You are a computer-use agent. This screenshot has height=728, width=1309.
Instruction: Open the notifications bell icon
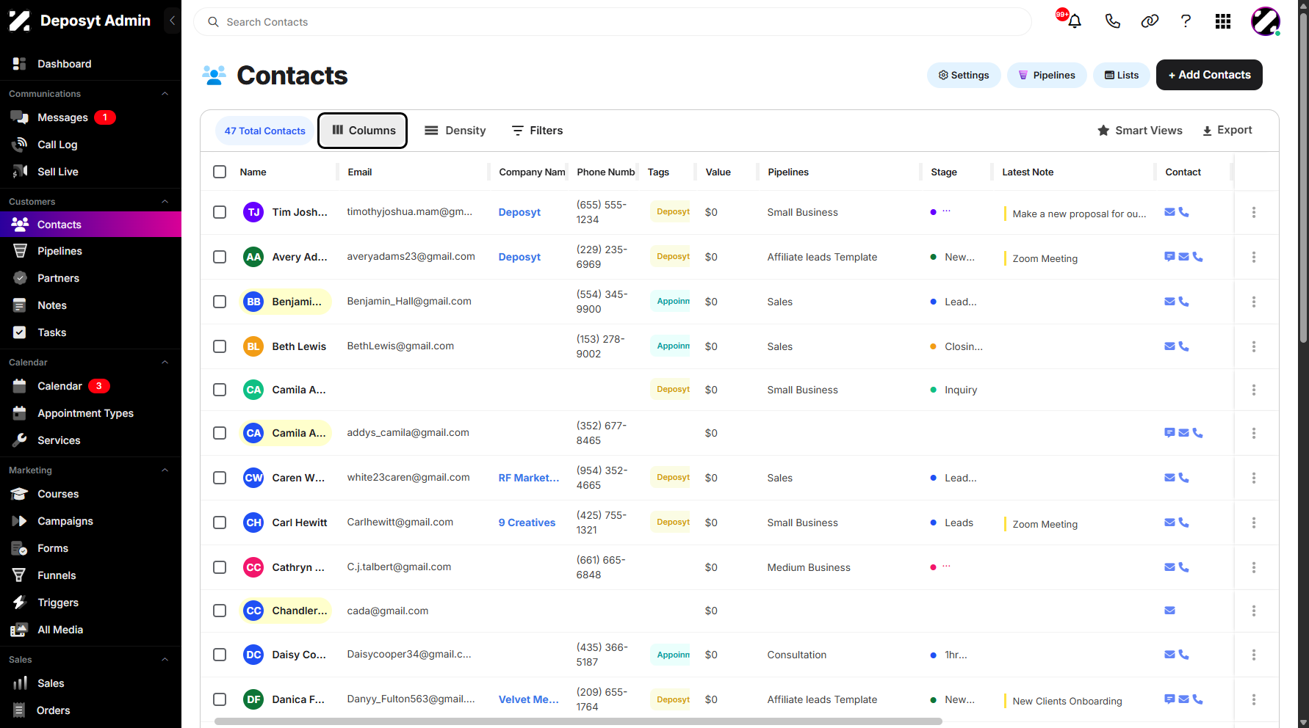coord(1074,21)
